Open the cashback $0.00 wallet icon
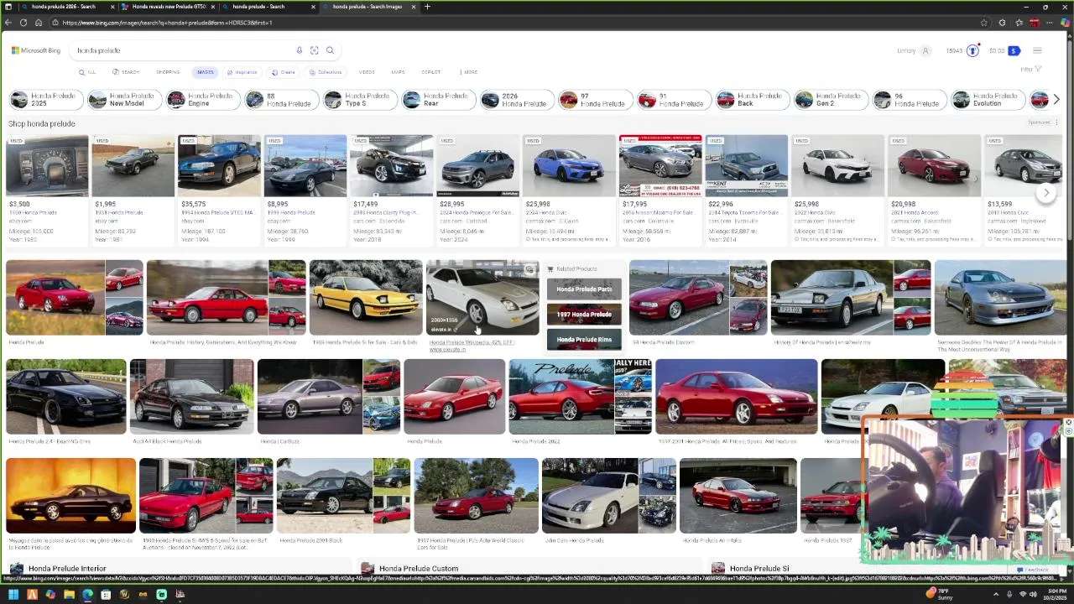This screenshot has width=1074, height=604. (1004, 50)
